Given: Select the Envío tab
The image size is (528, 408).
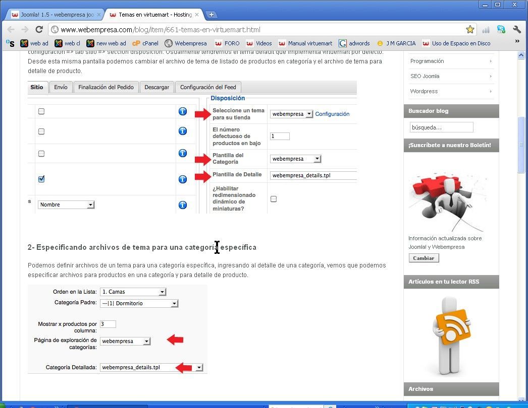Looking at the screenshot, I should pyautogui.click(x=61, y=87).
